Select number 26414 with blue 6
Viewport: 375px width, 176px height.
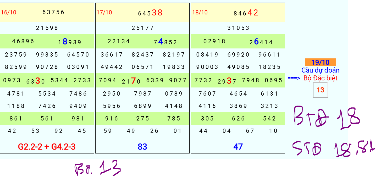coord(261,42)
